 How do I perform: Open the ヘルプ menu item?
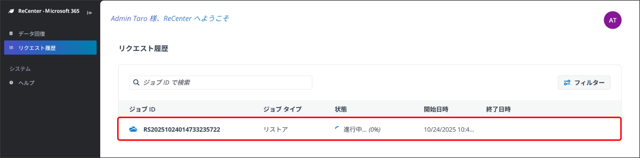point(26,83)
